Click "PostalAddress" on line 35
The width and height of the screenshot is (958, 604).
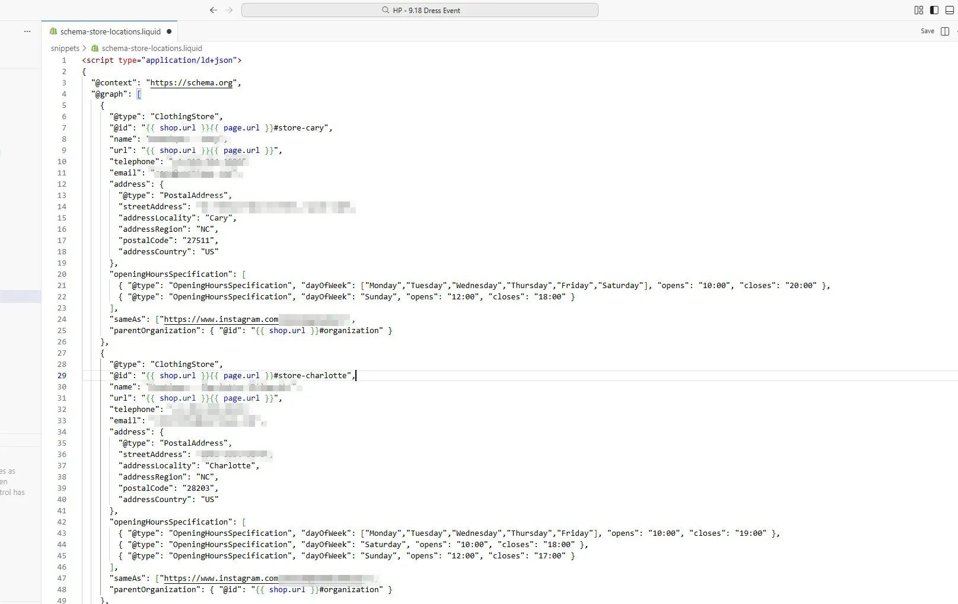[193, 443]
